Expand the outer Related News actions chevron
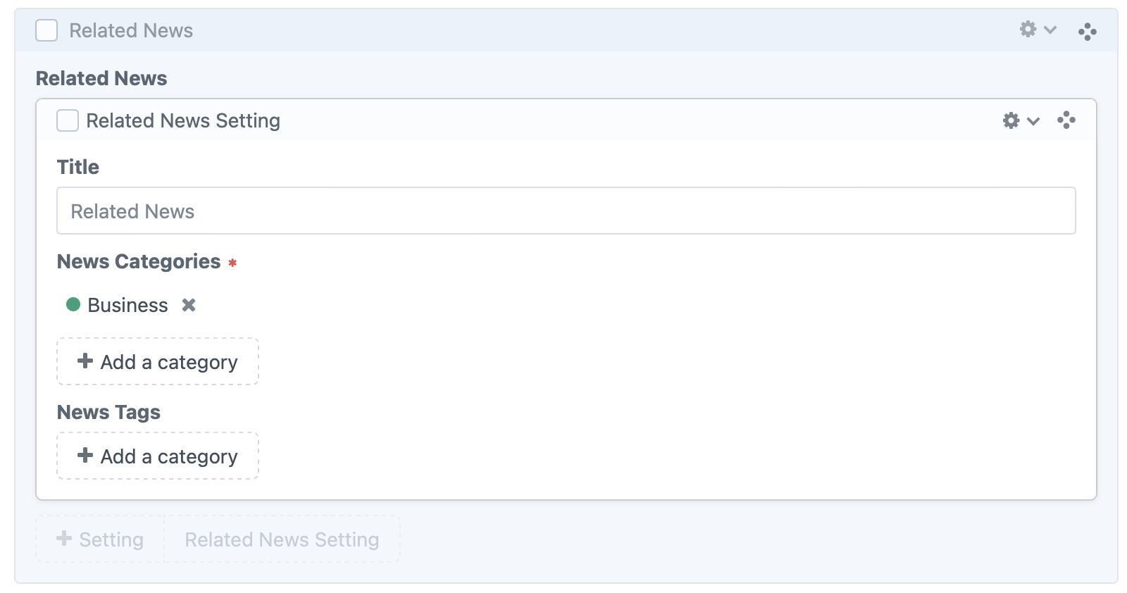Screen dimensions: 1127x593 coord(1050,30)
